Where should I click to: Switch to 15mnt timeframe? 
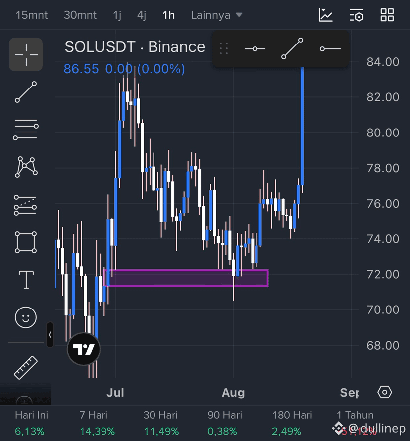point(32,15)
